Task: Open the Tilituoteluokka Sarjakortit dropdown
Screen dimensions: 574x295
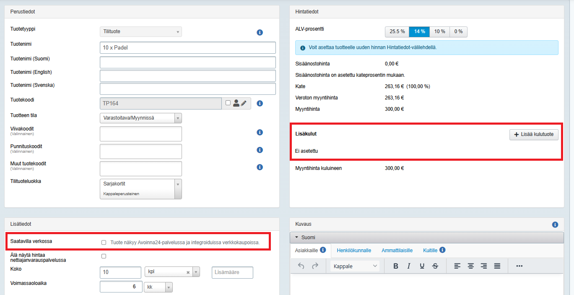Action: (x=140, y=189)
